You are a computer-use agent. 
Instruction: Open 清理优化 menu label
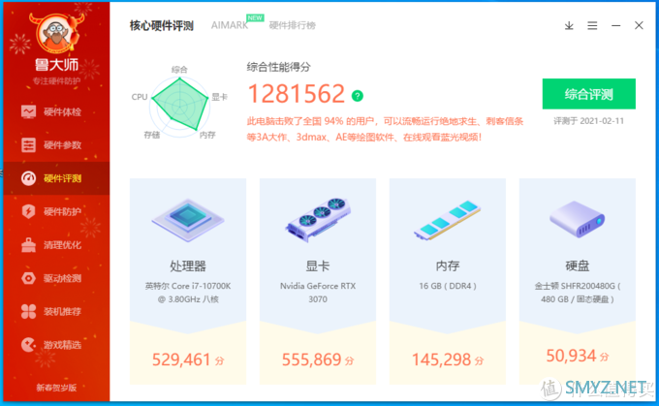[63, 244]
